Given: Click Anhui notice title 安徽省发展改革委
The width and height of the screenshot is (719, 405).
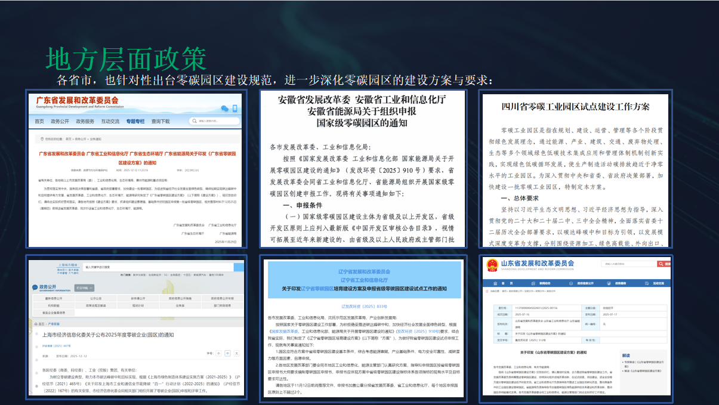Looking at the screenshot, I should point(362,111).
